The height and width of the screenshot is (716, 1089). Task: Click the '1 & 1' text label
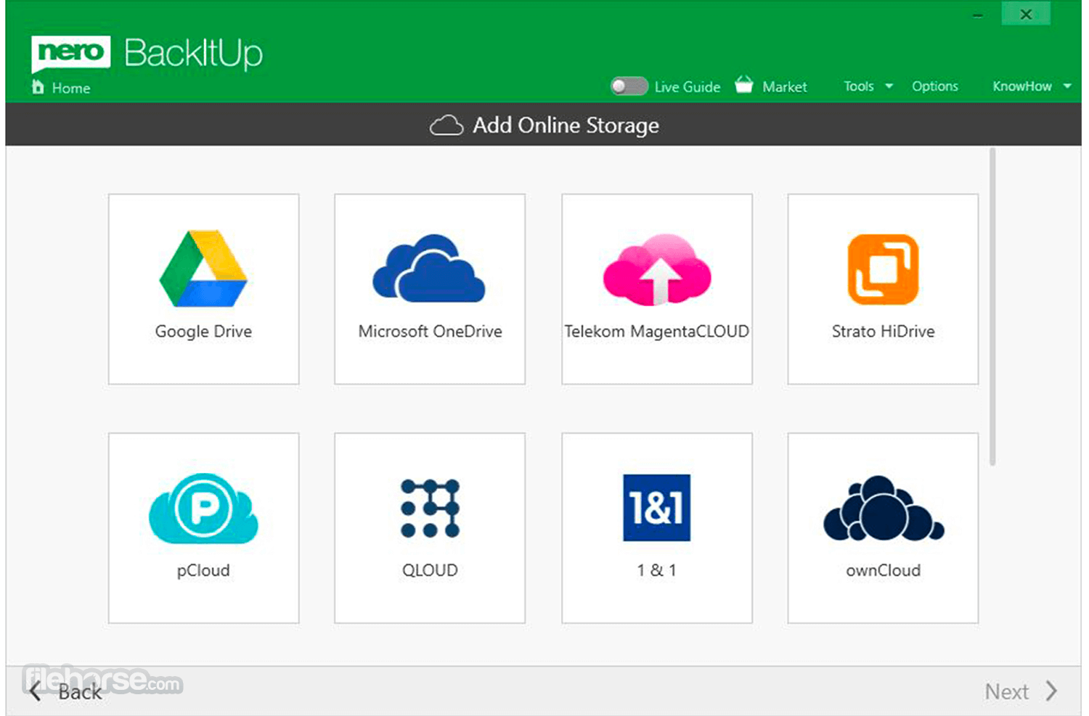click(656, 570)
